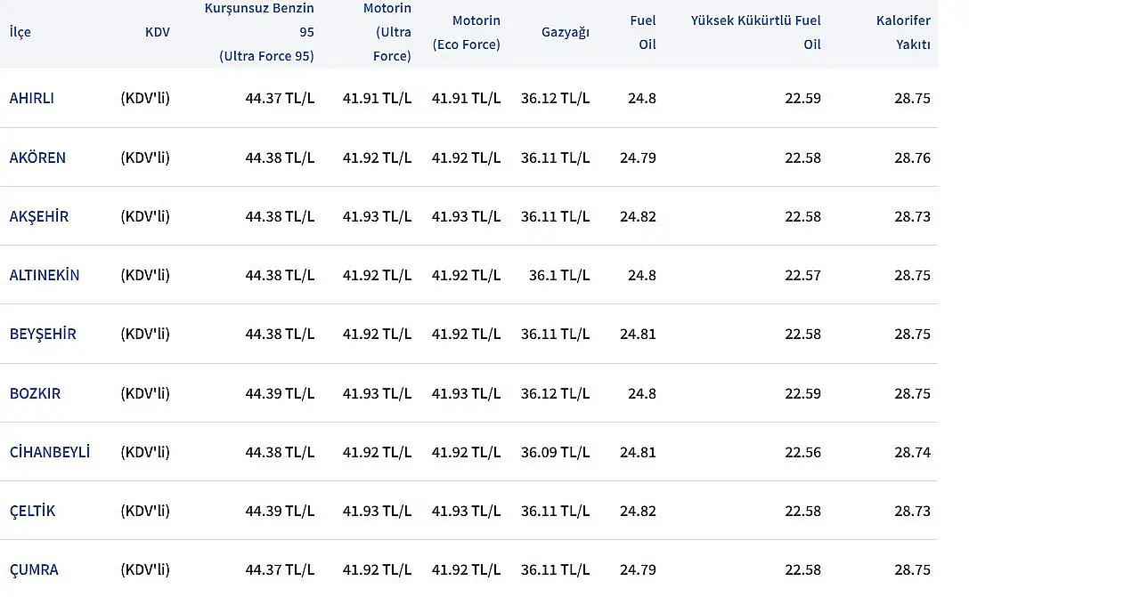Click the Motorin (Eco Force) column header

pos(467,32)
